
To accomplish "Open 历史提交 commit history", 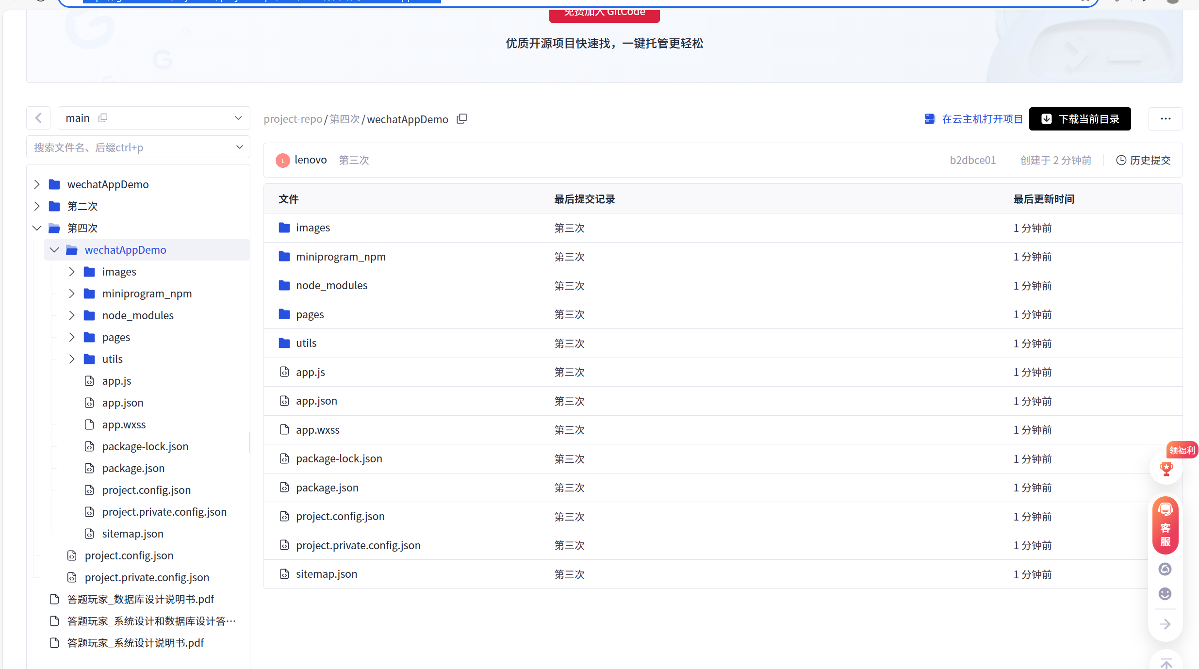I will (1143, 160).
